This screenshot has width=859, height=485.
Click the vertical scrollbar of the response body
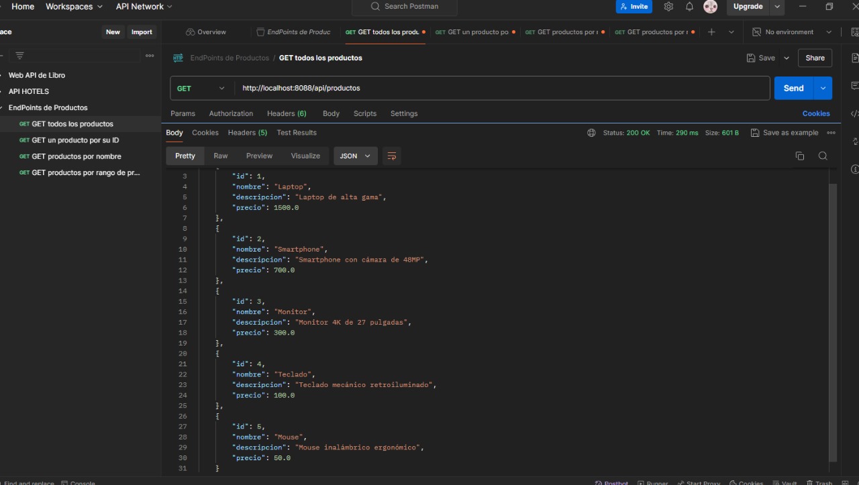click(833, 322)
